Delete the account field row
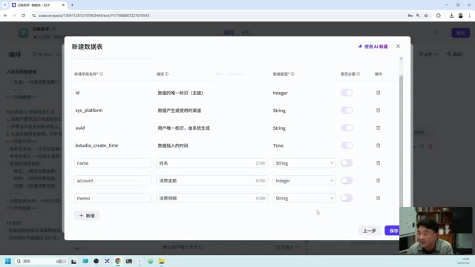The height and width of the screenshot is (267, 475). (378, 181)
